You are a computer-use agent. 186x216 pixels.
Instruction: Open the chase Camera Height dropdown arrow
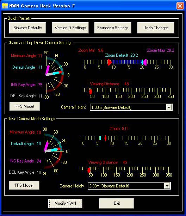169,107
